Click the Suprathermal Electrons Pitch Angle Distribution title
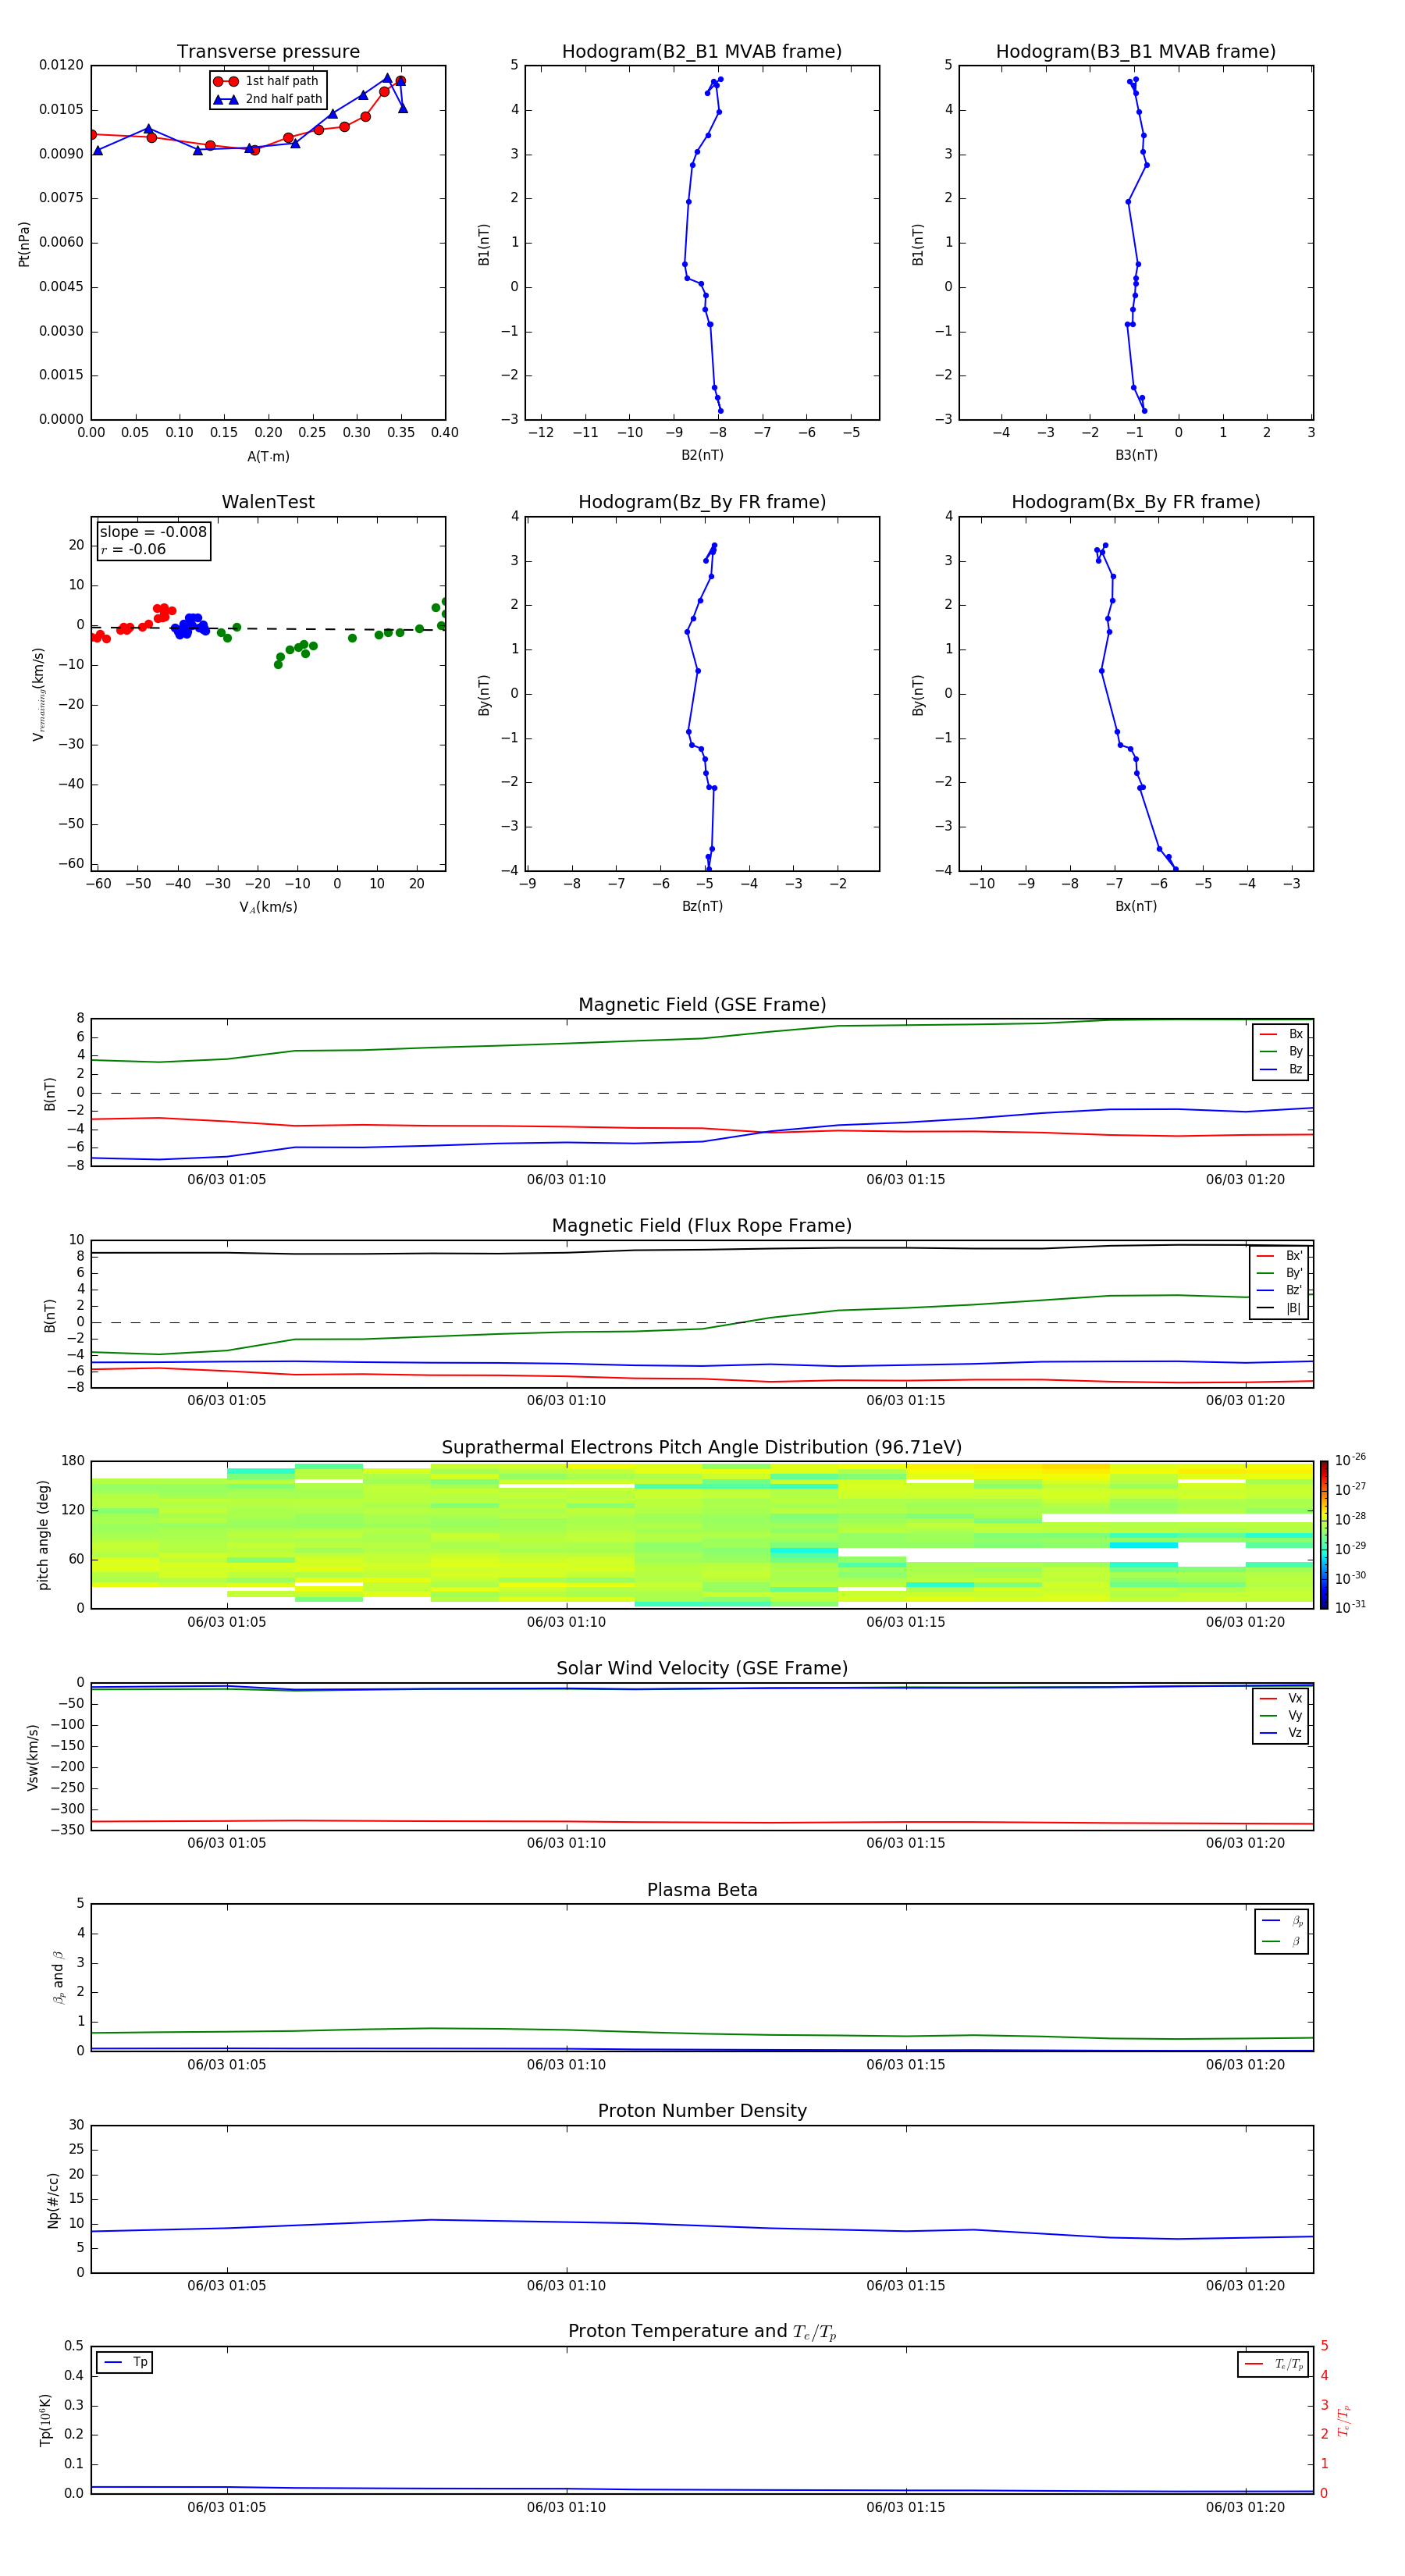The image size is (1405, 2576). tap(702, 1448)
